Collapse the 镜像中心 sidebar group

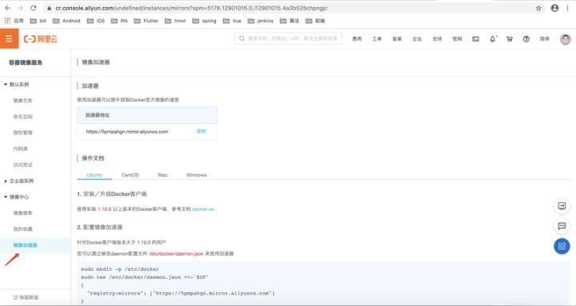click(x=17, y=197)
